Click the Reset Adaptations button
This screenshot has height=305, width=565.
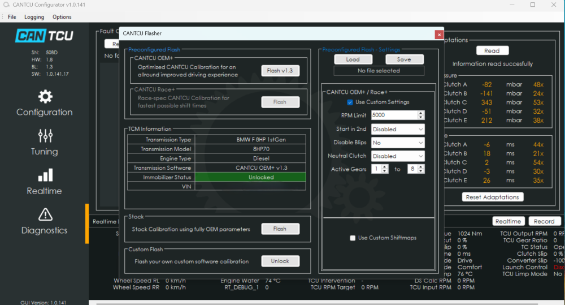click(493, 197)
